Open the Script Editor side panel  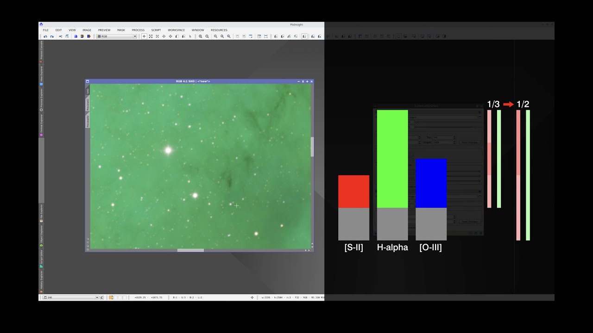click(x=41, y=259)
